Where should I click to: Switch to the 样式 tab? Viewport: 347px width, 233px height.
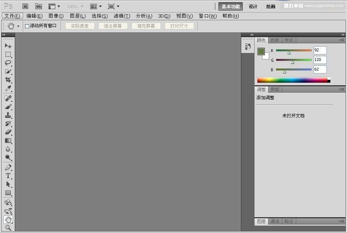(x=289, y=40)
